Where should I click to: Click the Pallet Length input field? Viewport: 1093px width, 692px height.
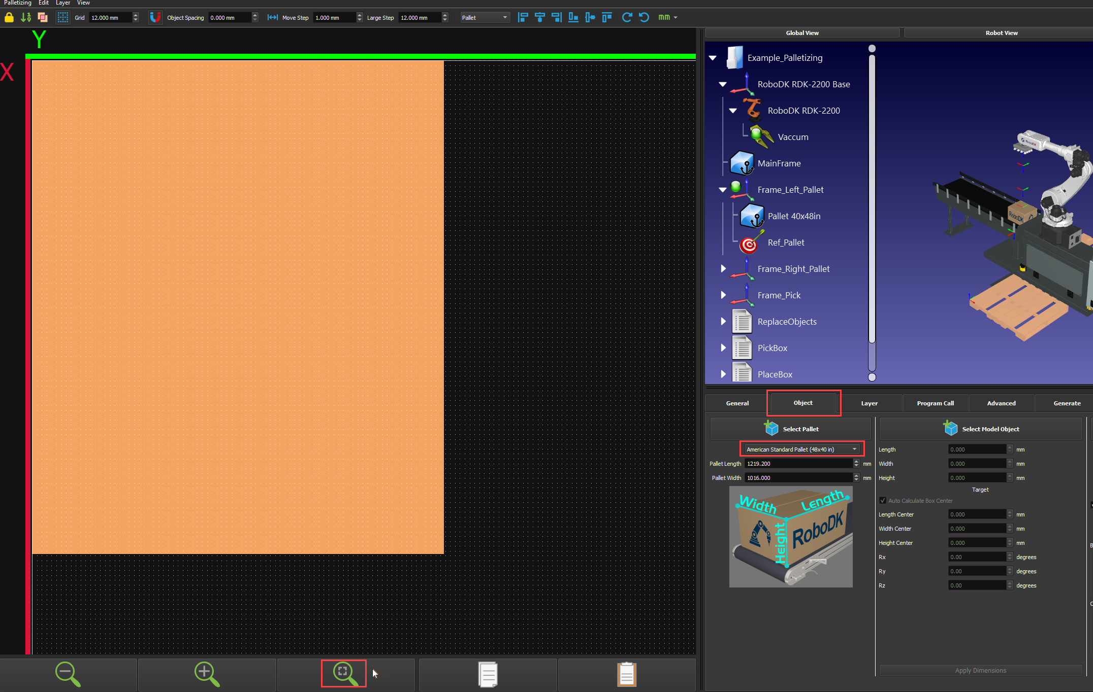point(797,464)
